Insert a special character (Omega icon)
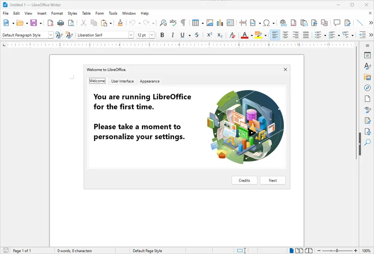This screenshot has height=254, width=374. (x=267, y=23)
